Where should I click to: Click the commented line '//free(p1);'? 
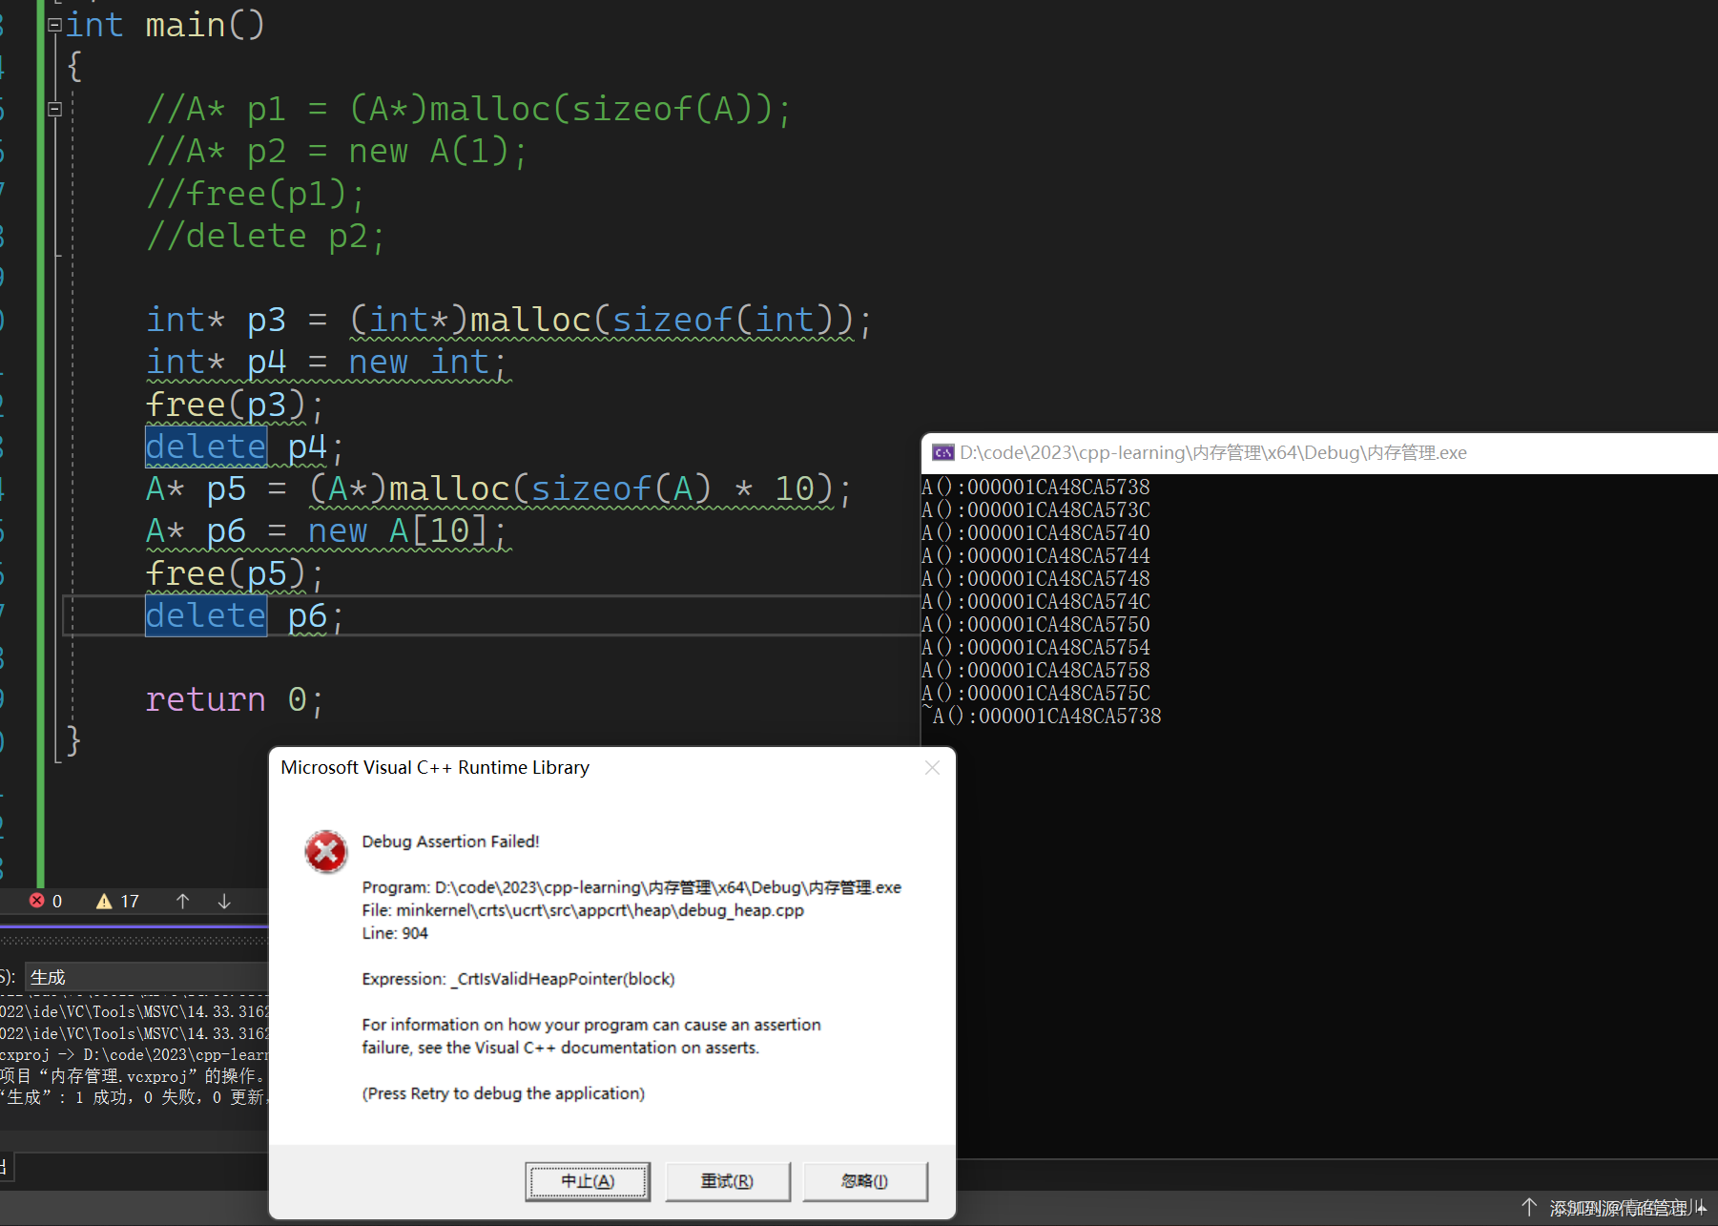[256, 194]
